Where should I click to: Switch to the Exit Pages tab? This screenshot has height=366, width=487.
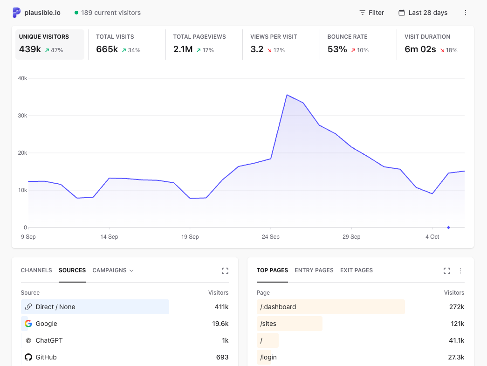click(x=356, y=270)
